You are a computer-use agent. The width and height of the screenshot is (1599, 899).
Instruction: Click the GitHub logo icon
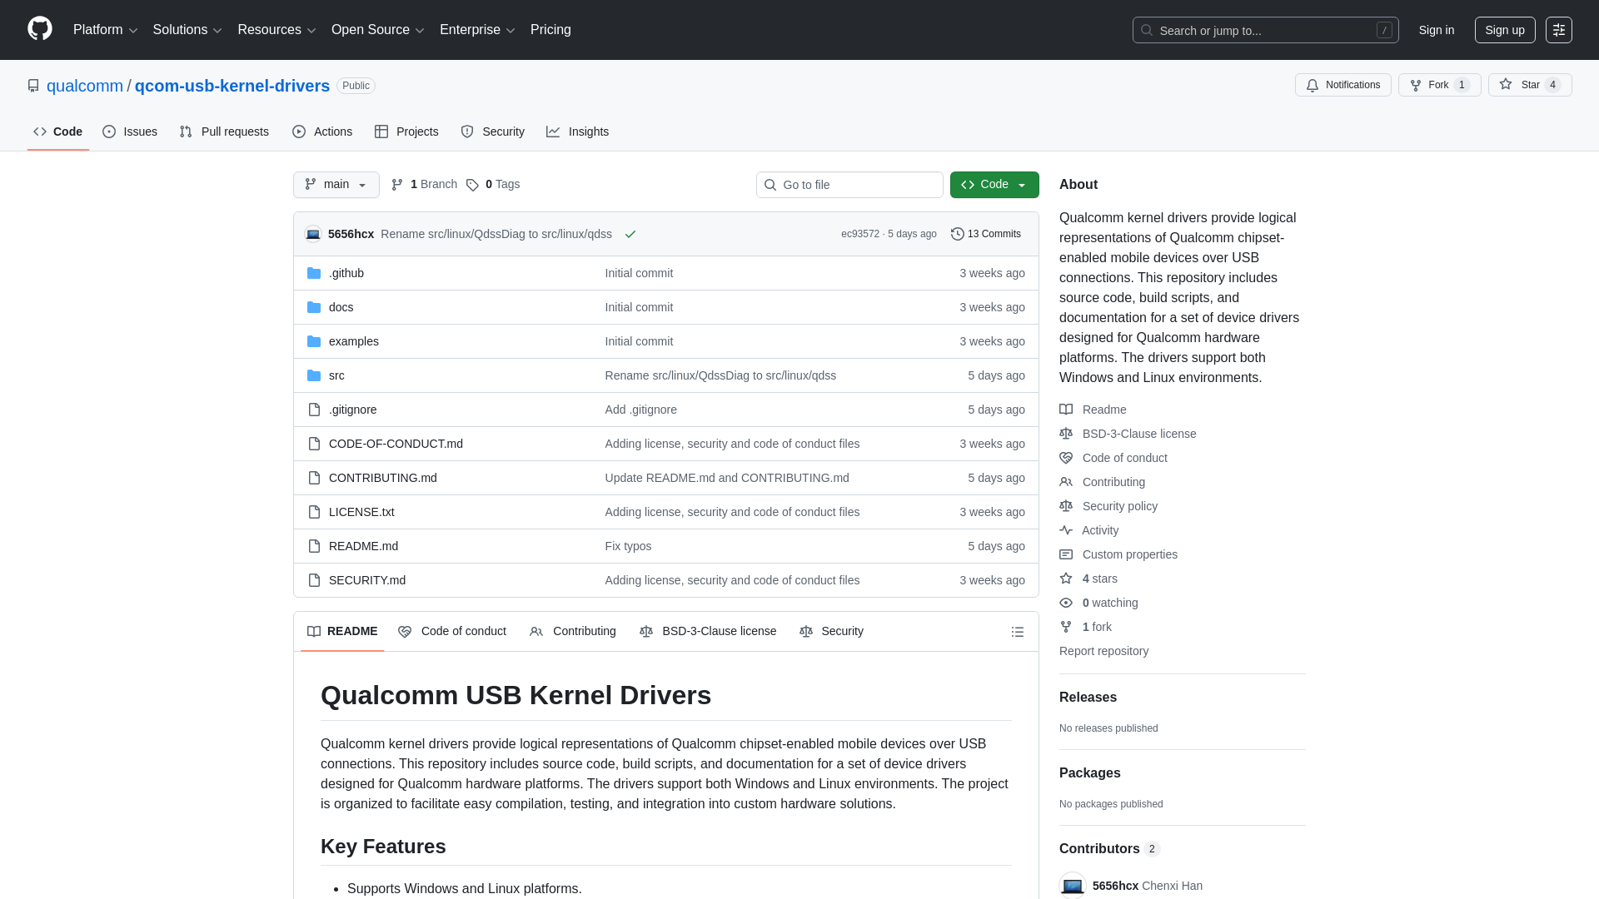pyautogui.click(x=38, y=29)
